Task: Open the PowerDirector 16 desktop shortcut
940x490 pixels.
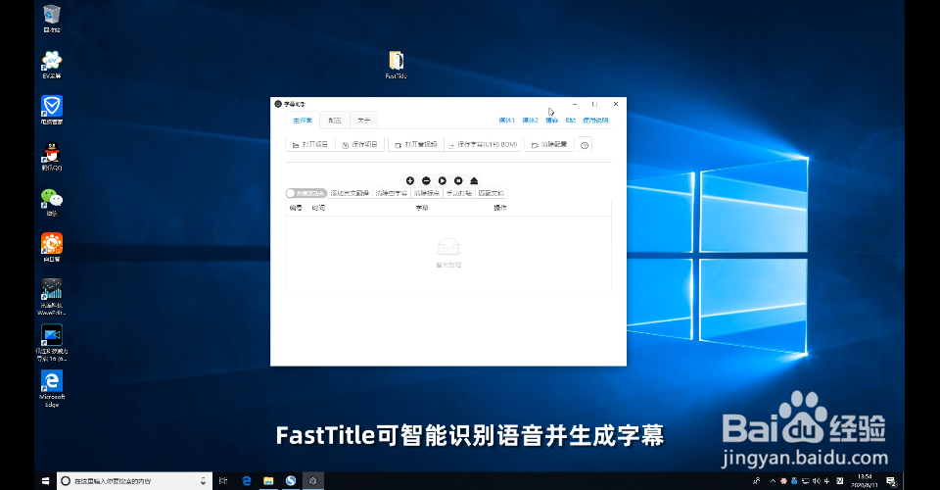Action: click(52, 343)
